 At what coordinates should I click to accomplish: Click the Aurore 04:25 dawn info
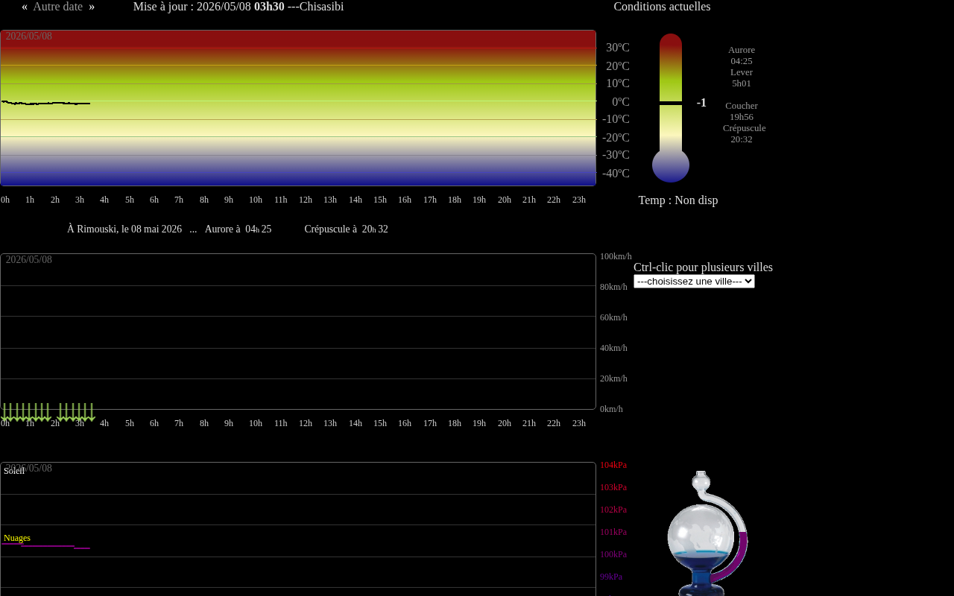742,55
